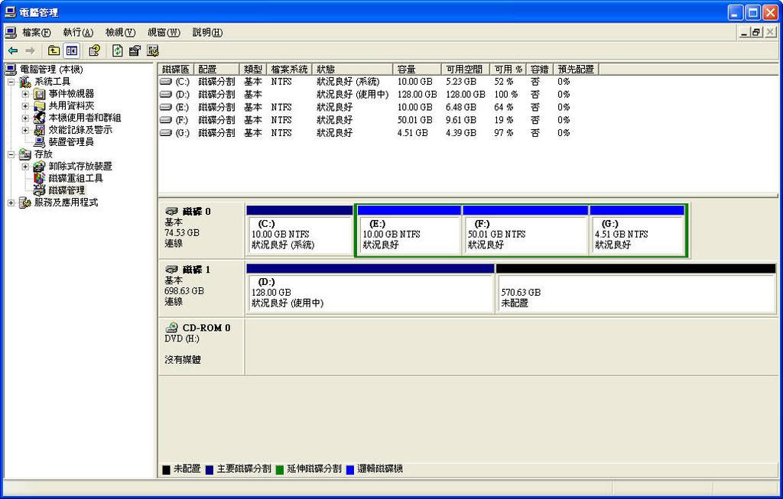Select the 570.63 GB unallocated space block

[x=635, y=293]
